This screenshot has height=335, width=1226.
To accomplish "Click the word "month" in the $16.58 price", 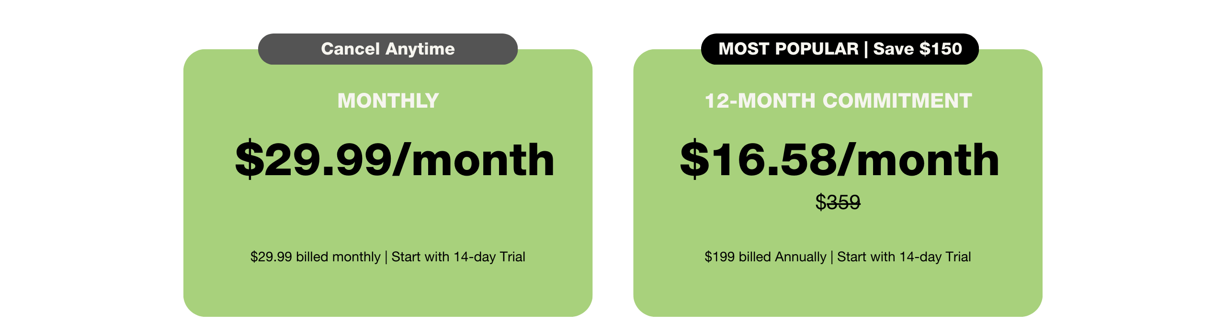I will 928,161.
